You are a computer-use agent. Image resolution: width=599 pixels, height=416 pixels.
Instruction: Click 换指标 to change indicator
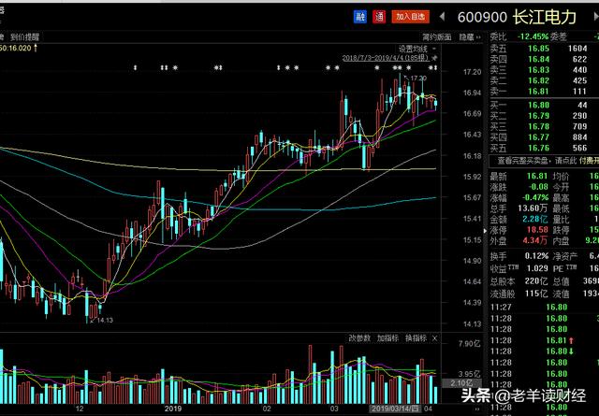click(416, 338)
